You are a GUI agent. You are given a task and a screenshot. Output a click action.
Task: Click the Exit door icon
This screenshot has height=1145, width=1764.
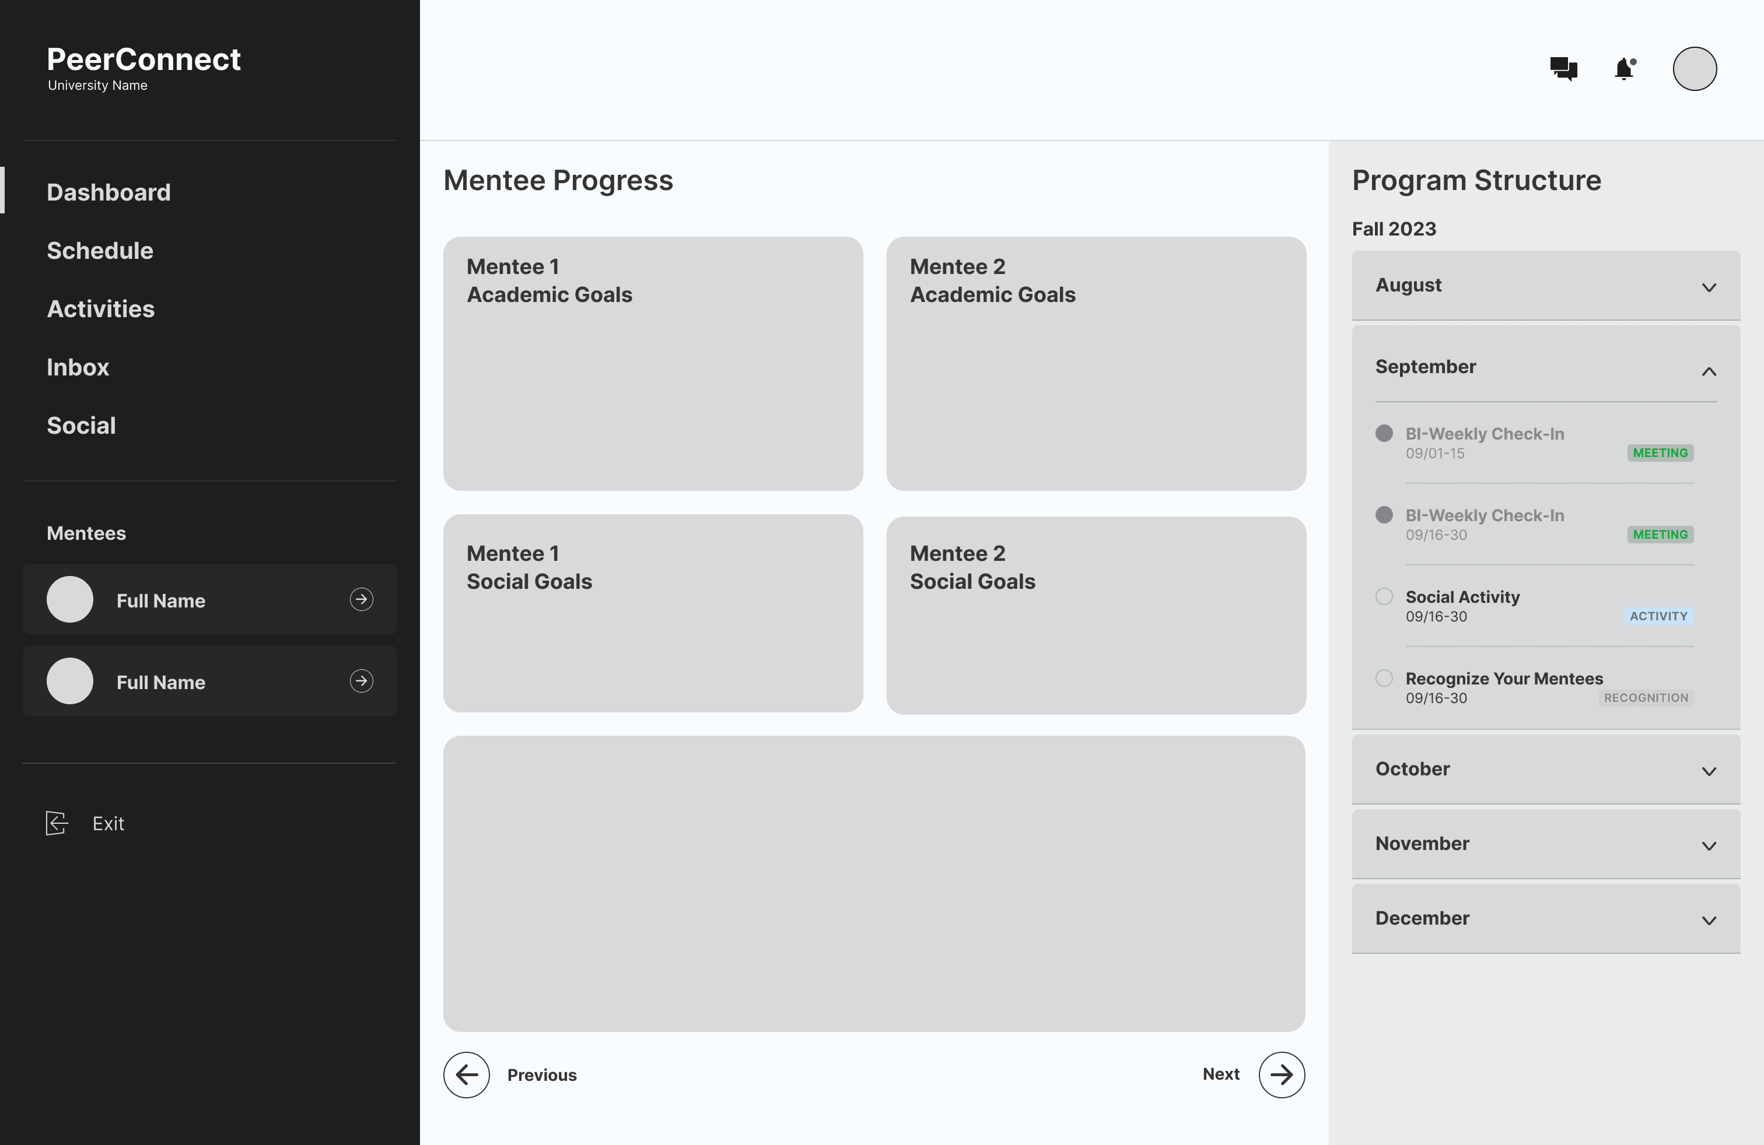pyautogui.click(x=57, y=823)
